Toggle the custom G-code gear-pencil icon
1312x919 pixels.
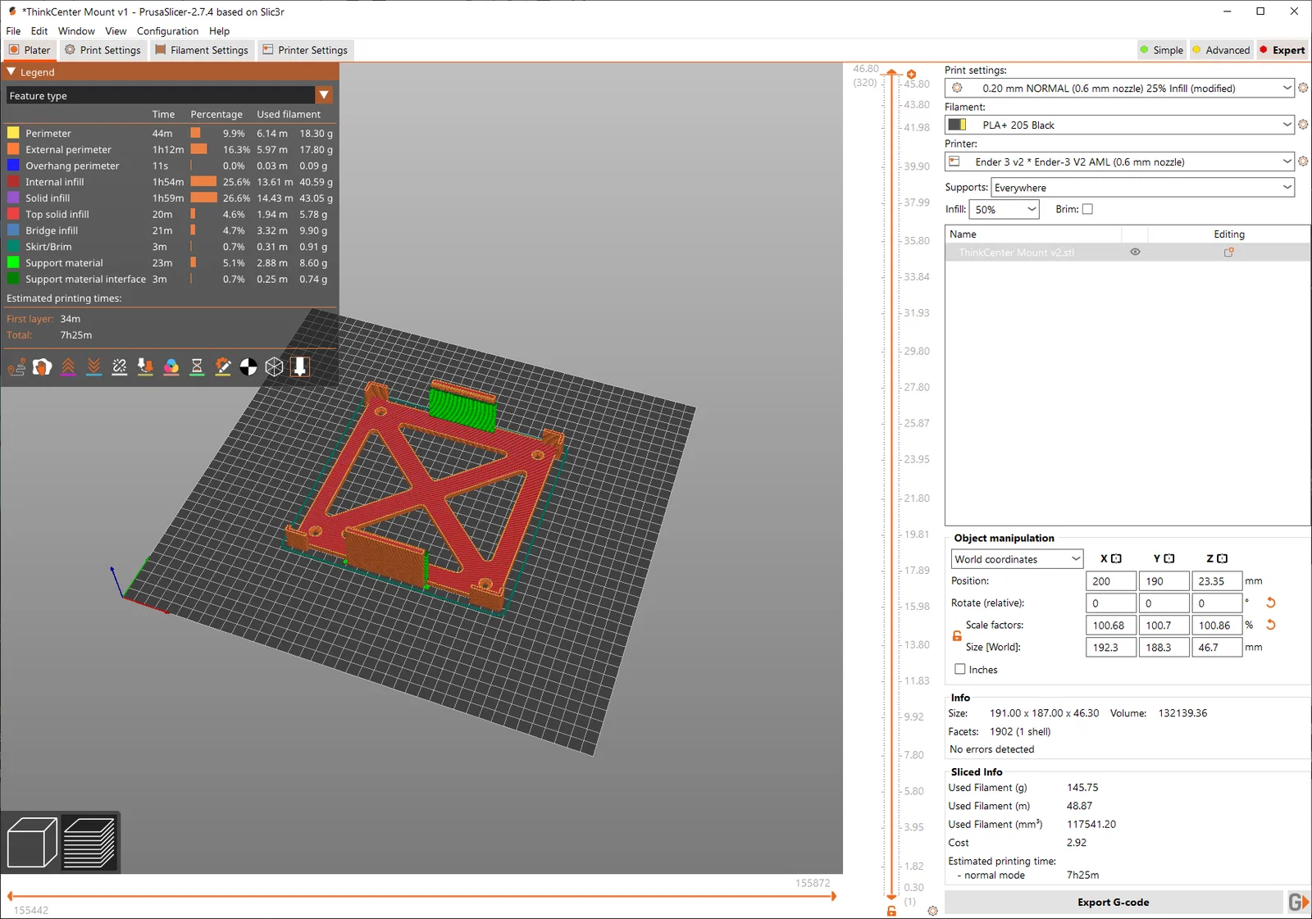click(223, 367)
